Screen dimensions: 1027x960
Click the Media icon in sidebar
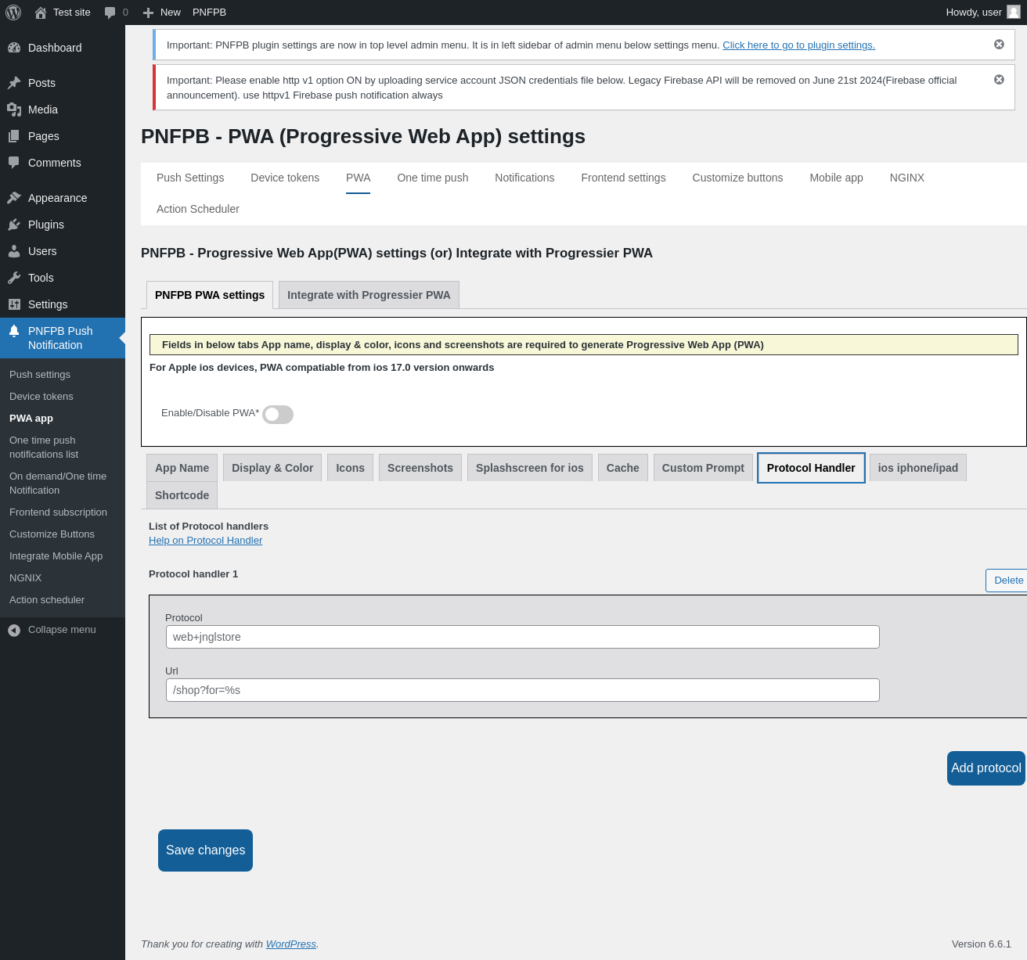pos(14,110)
